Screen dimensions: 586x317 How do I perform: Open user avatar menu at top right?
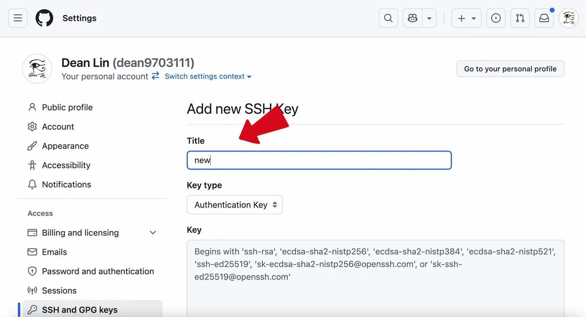tap(569, 18)
